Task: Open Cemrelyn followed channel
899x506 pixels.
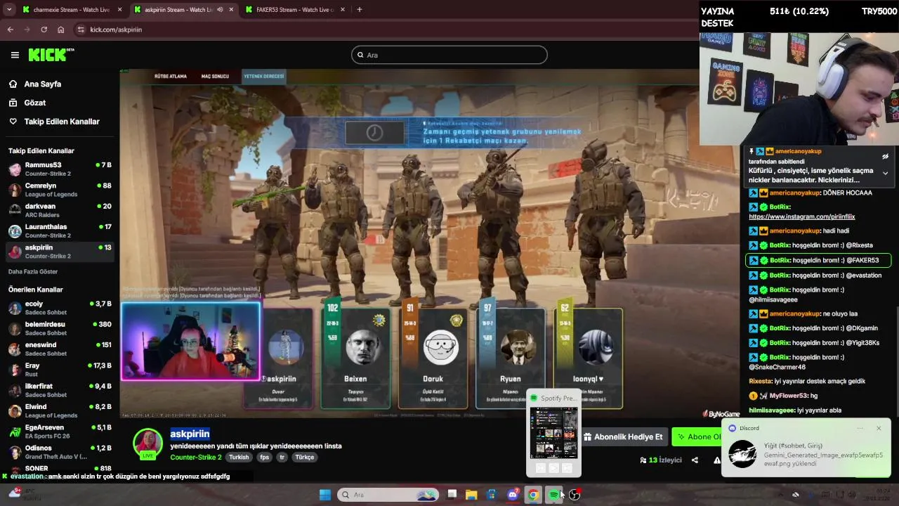Action: point(60,190)
